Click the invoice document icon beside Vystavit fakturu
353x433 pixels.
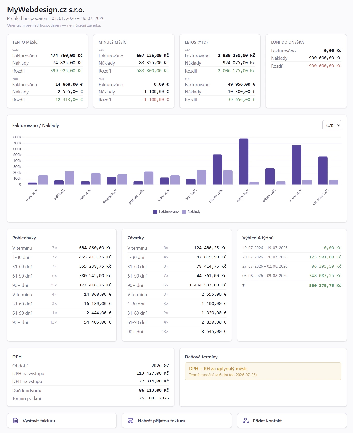pyautogui.click(x=15, y=421)
